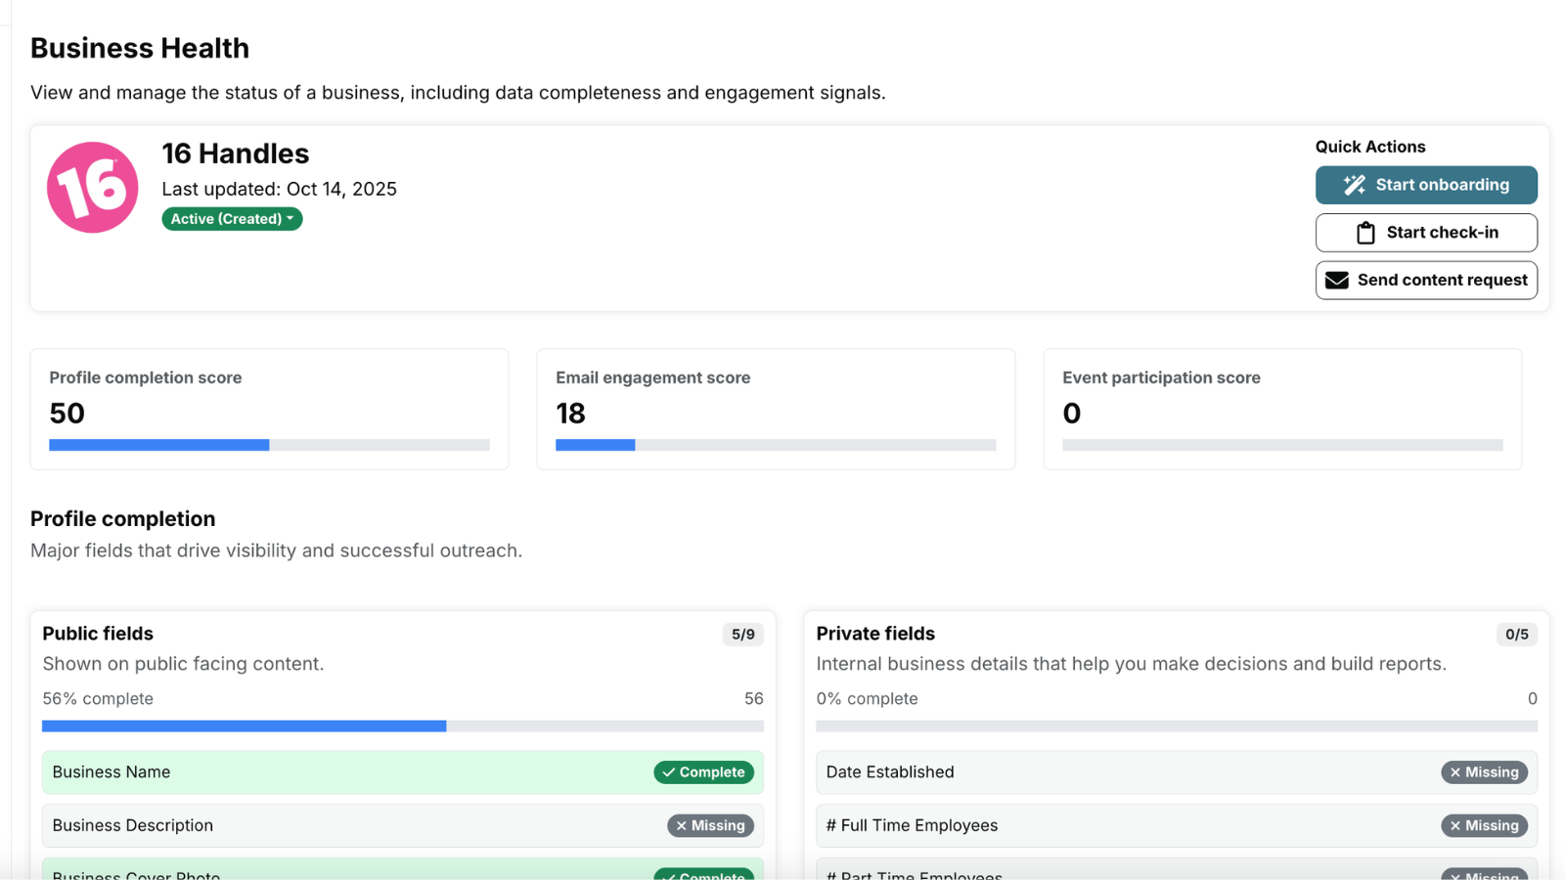Screen dimensions: 1565x880
Task: Click Send content request button
Action: [x=1425, y=281]
